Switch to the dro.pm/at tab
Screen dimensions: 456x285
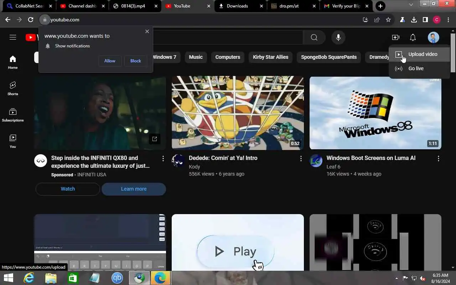coord(294,6)
